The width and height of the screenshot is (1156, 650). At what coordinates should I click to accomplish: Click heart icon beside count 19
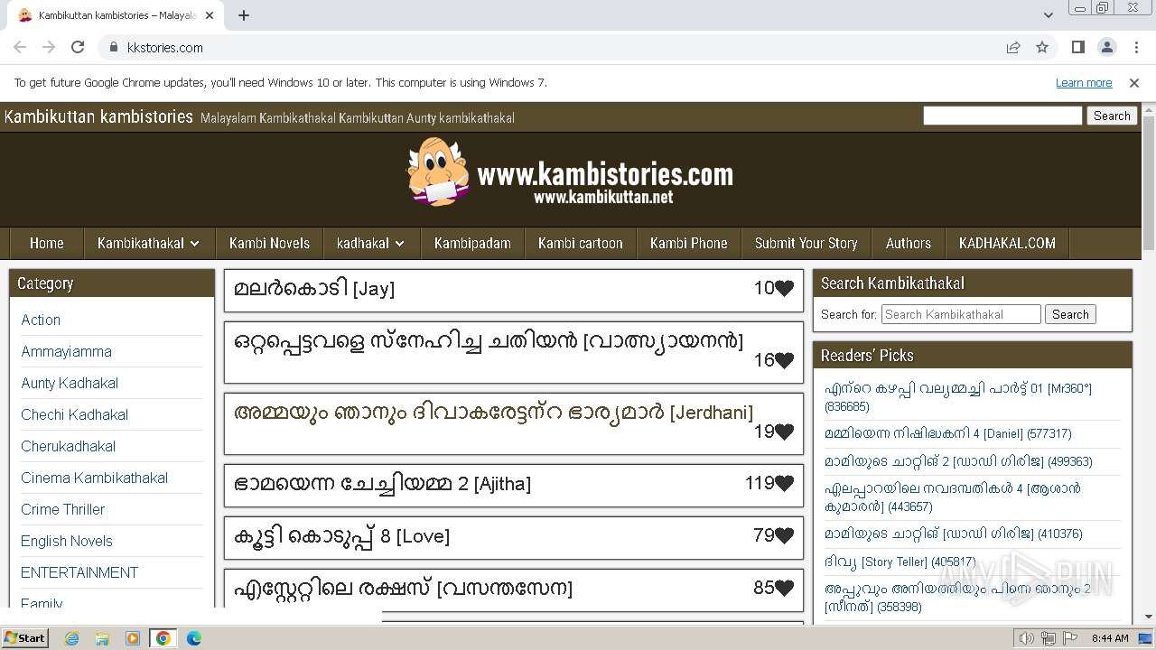(784, 432)
